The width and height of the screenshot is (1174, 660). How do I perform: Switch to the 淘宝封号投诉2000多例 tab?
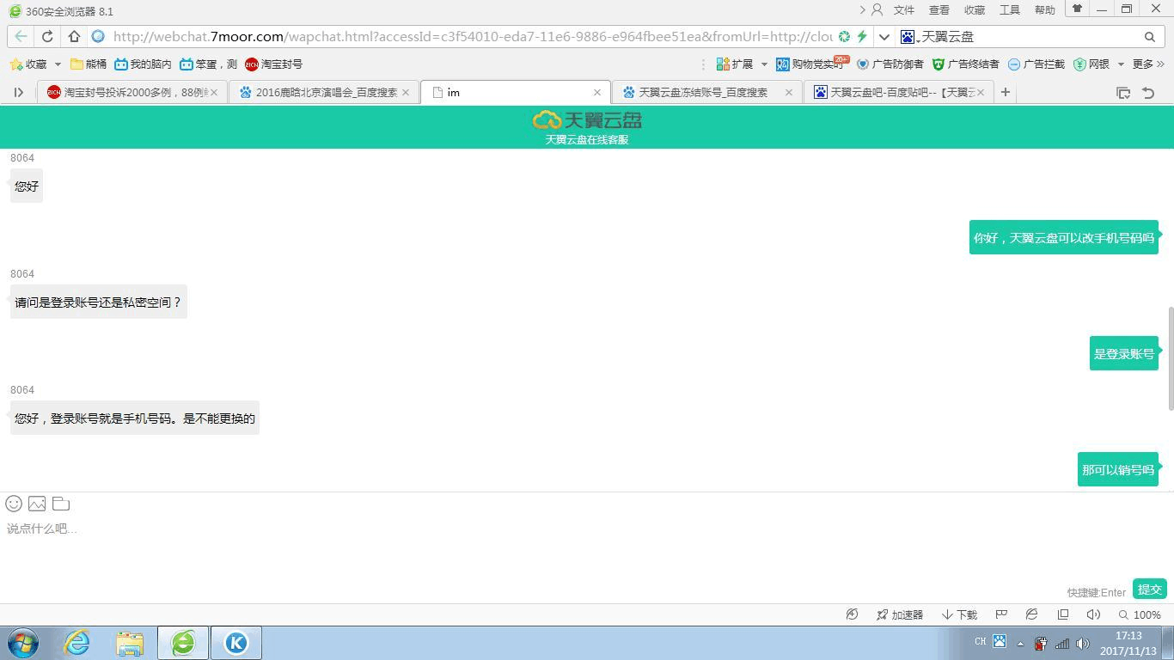[133, 92]
